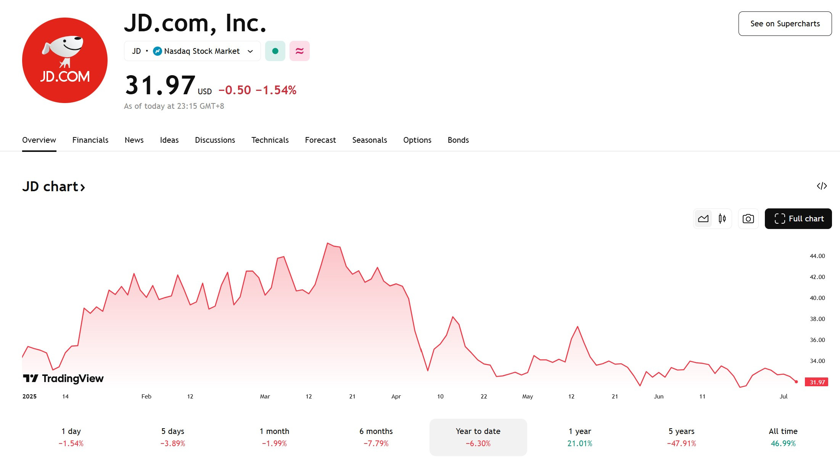Choose the 1 month time range

[274, 437]
